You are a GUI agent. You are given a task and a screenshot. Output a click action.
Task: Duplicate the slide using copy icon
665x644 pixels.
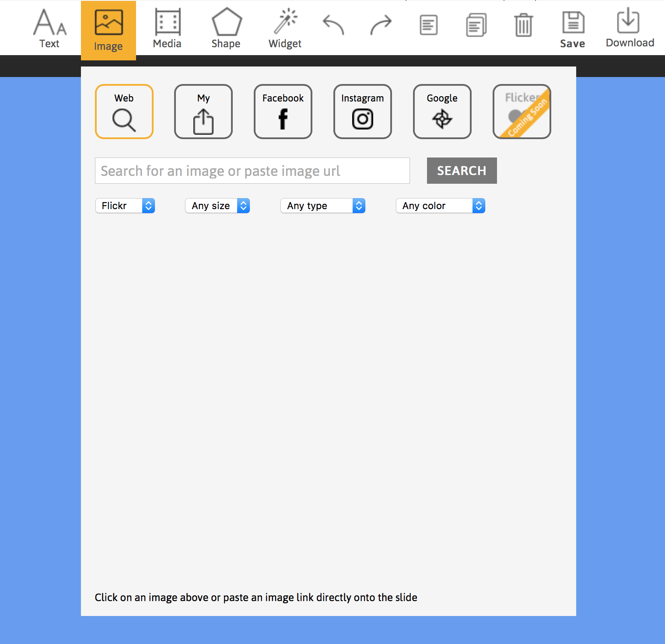(476, 25)
